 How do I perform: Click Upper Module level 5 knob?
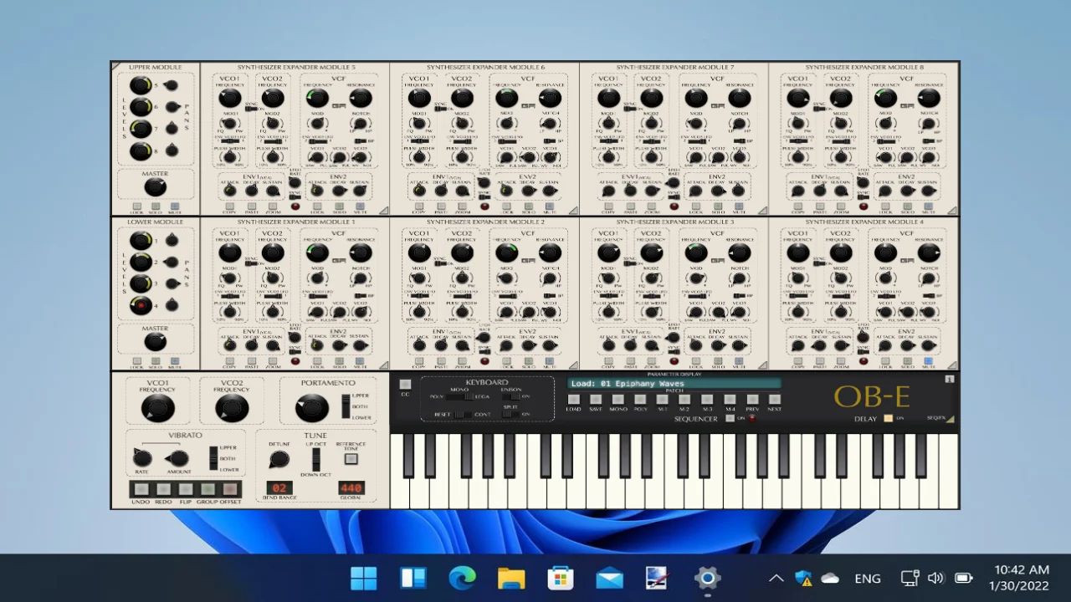pos(141,85)
